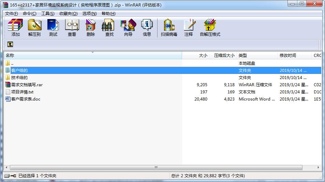
Task: Open the 查看 (View) toolbar icon
Action: pos(72,28)
